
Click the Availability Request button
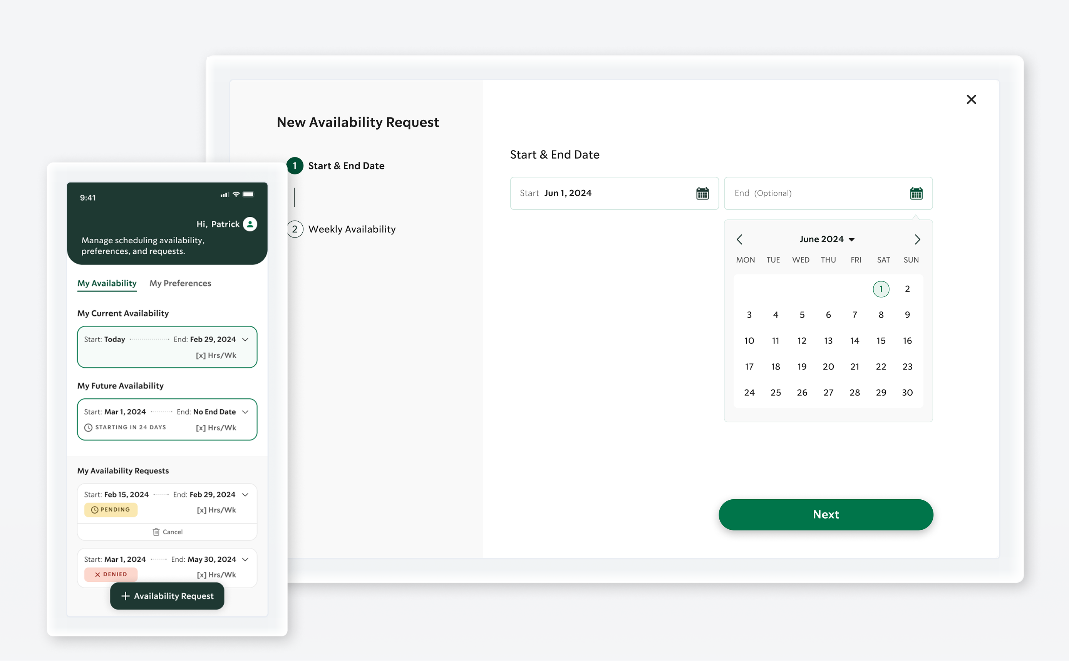166,595
